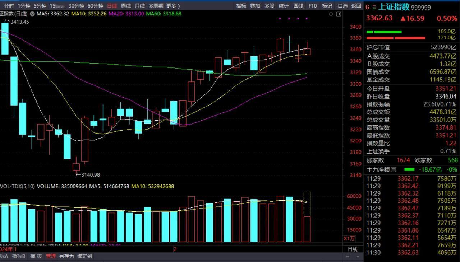Click the 绑定到 bind-to button
The height and width of the screenshot is (262, 460).
point(85,256)
